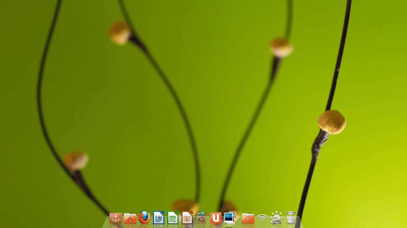Open the weather docklet showing 17°C

pyautogui.click(x=276, y=218)
